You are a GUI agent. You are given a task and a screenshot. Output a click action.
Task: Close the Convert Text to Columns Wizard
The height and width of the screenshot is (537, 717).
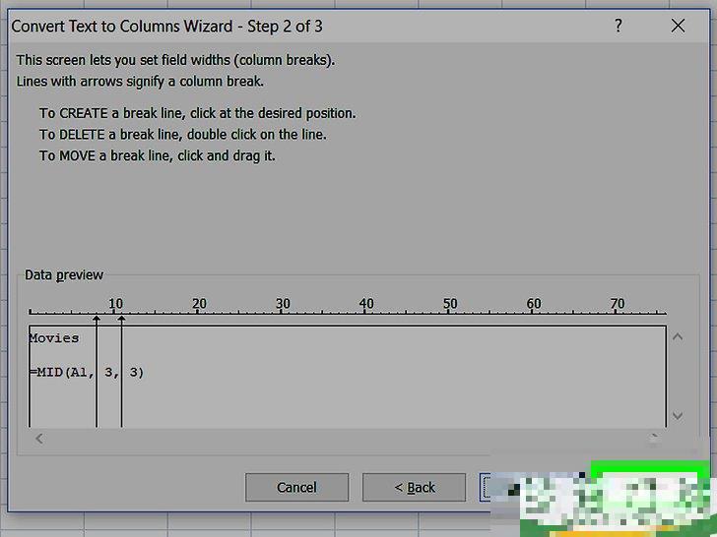pos(678,26)
